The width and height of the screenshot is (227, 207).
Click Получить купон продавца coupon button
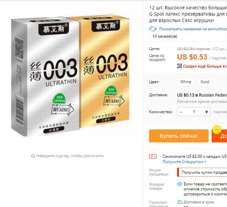[202, 172]
